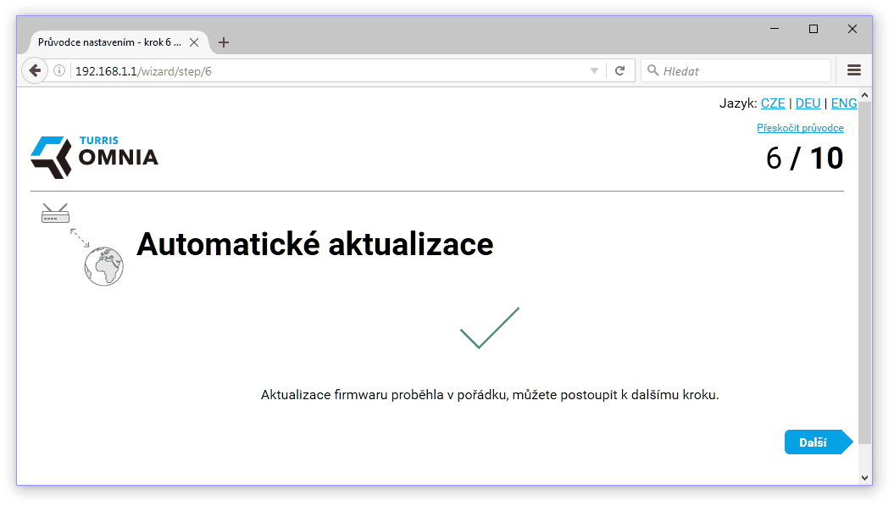Click the Turris Omnia logo
This screenshot has height=506, width=894.
coord(93,157)
